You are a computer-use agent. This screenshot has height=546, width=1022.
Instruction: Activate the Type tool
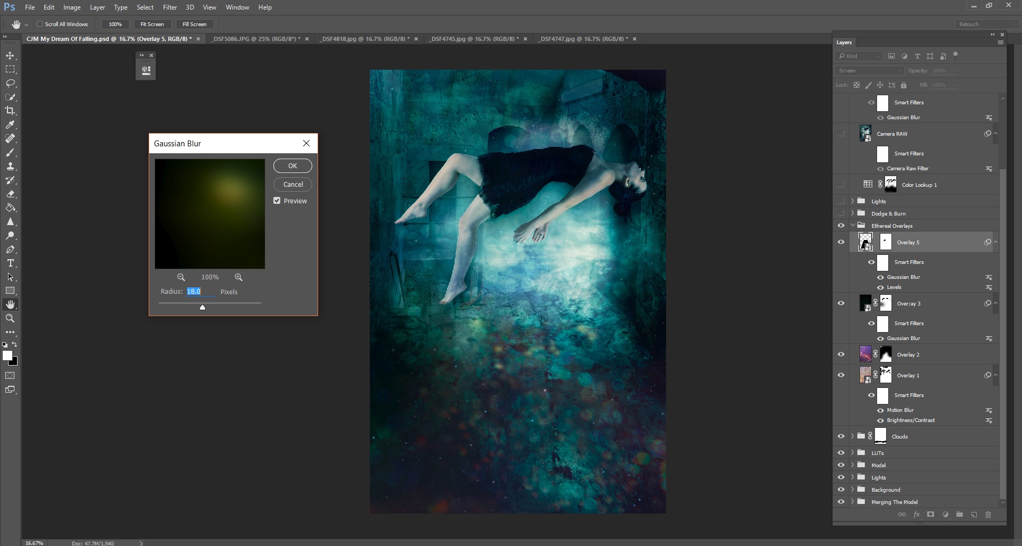pyautogui.click(x=10, y=263)
